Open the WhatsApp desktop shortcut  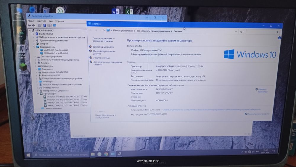(x=60, y=11)
